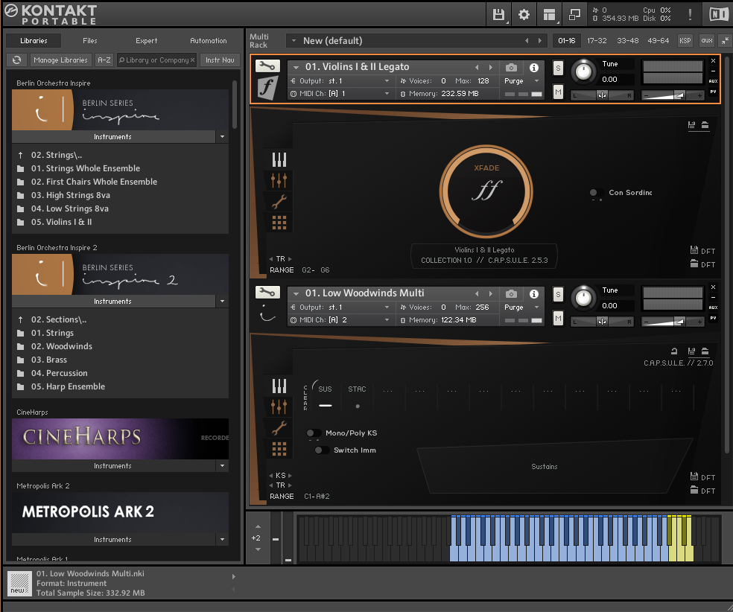
Task: Adjust volume slider for Low Woodwinds Multi
Action: click(673, 322)
